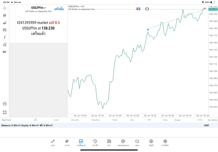Tap USDJPYm • M1 chart title label
This screenshot has width=218, height=152.
(76, 6)
